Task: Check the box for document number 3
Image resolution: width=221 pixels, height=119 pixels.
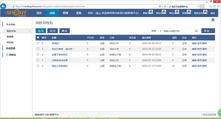Action: [x=38, y=60]
